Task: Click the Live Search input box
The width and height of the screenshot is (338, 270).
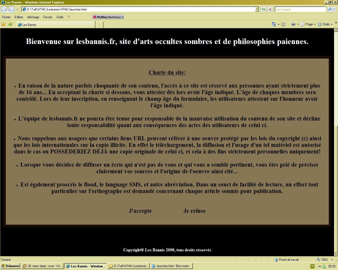Action: click(x=300, y=9)
